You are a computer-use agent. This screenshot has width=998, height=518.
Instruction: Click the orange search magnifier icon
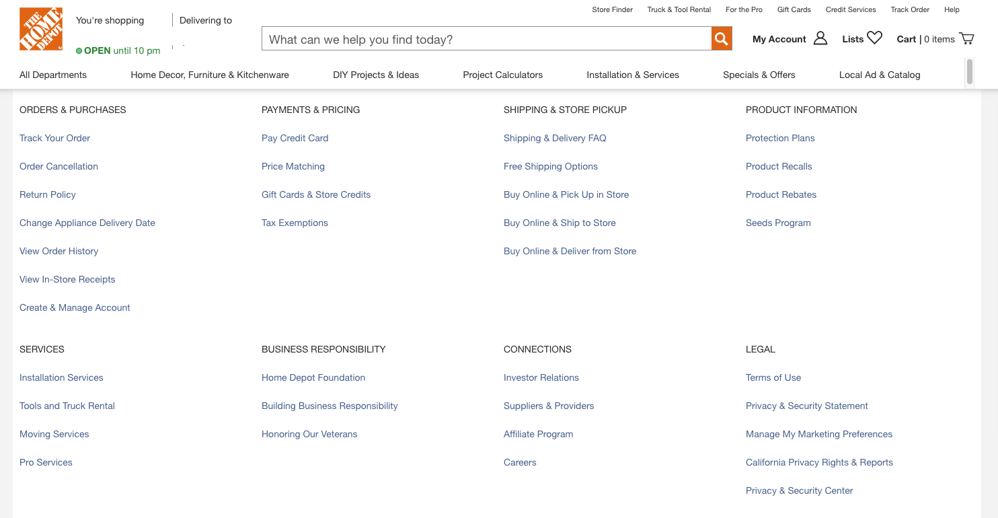click(x=721, y=38)
